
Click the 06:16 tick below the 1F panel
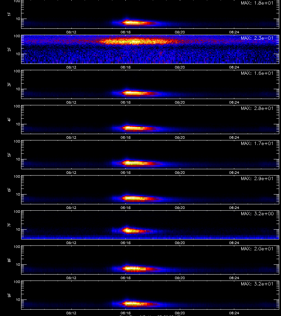tap(125, 32)
